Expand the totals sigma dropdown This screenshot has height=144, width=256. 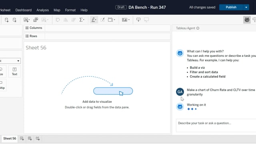pyautogui.click(x=82, y=20)
